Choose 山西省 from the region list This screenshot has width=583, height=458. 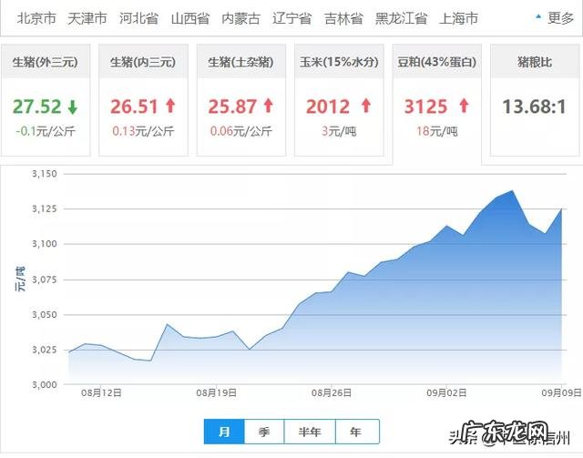(190, 18)
